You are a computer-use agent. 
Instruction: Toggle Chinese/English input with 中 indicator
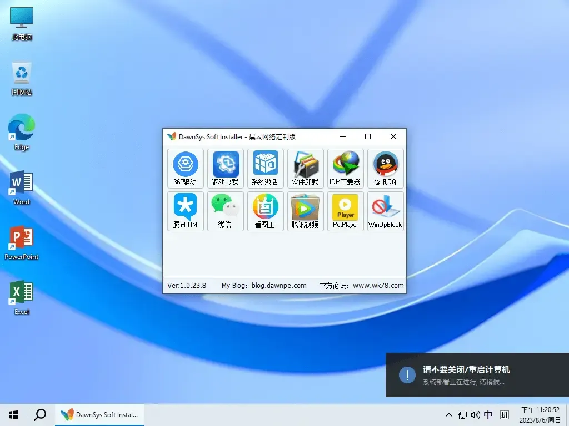[x=488, y=414]
